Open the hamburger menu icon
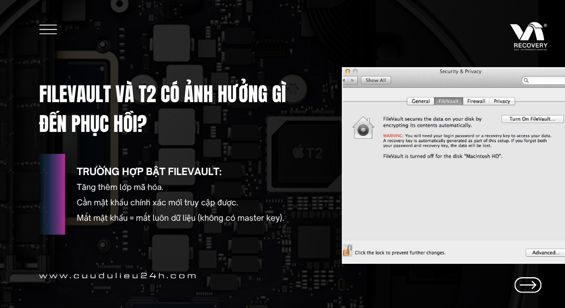 click(48, 29)
